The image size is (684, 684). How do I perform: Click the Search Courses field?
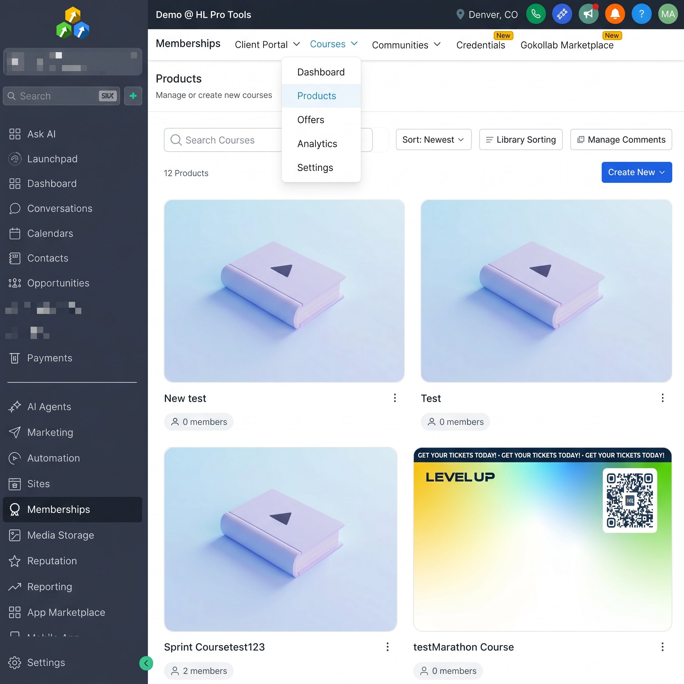click(x=268, y=140)
